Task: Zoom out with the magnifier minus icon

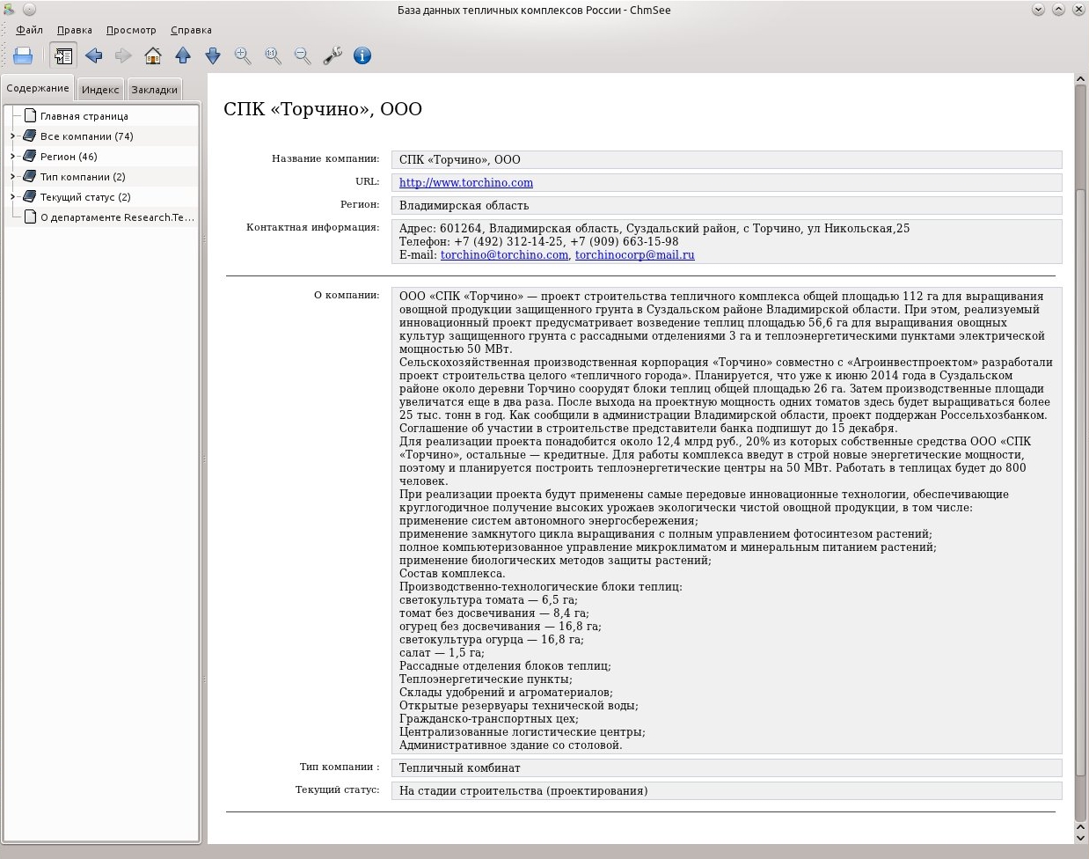Action: 303,55
